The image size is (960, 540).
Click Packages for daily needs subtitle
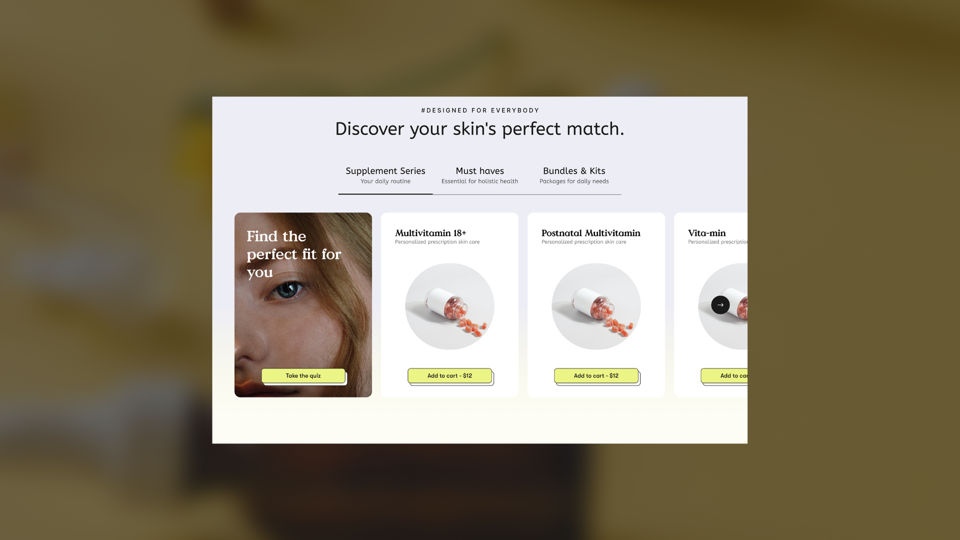pyautogui.click(x=574, y=181)
